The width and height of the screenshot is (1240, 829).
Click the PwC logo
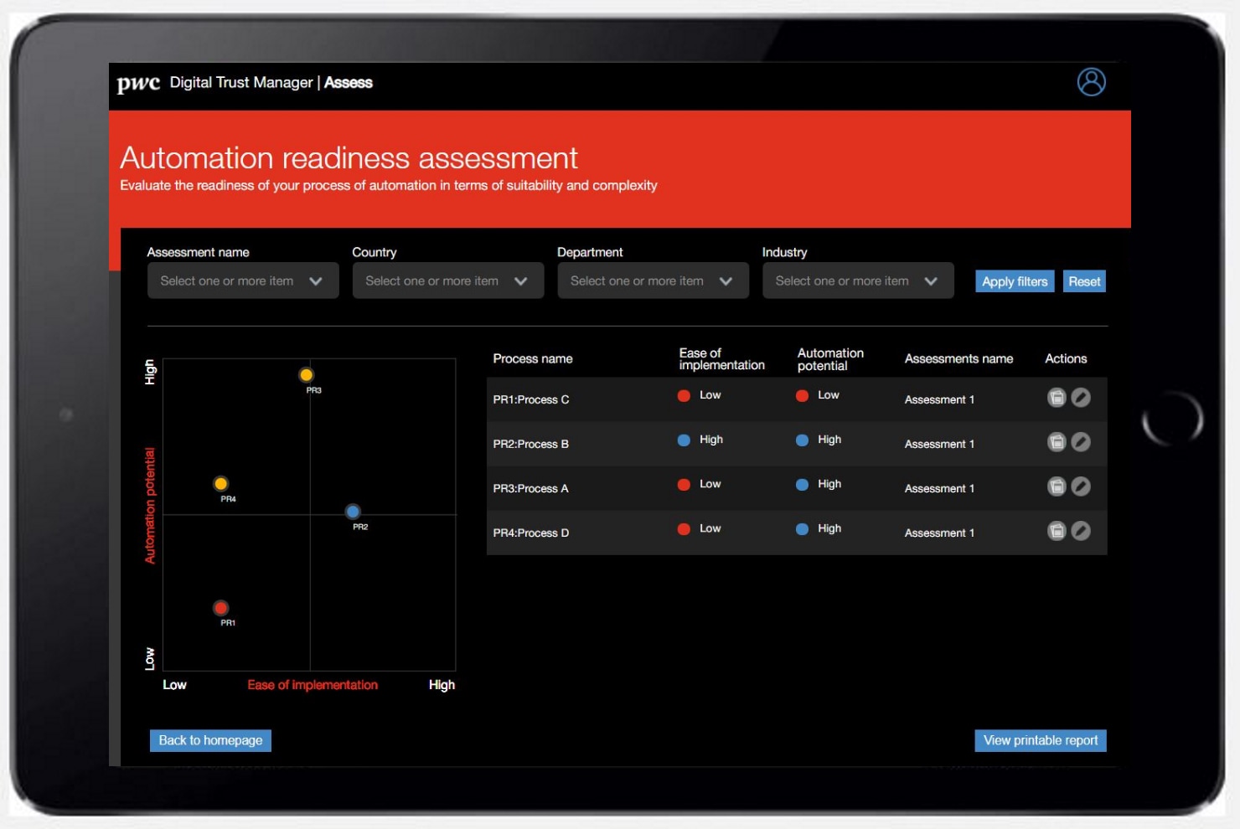coord(138,83)
